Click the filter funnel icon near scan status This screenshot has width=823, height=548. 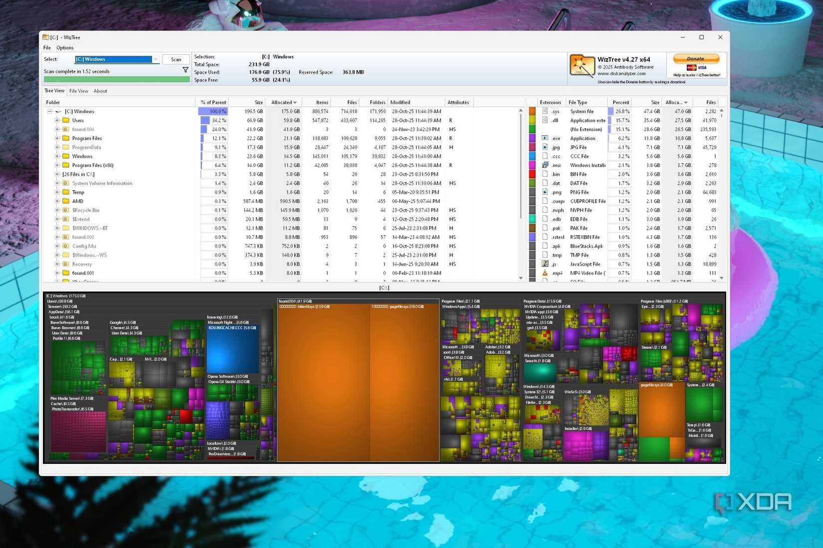point(186,70)
